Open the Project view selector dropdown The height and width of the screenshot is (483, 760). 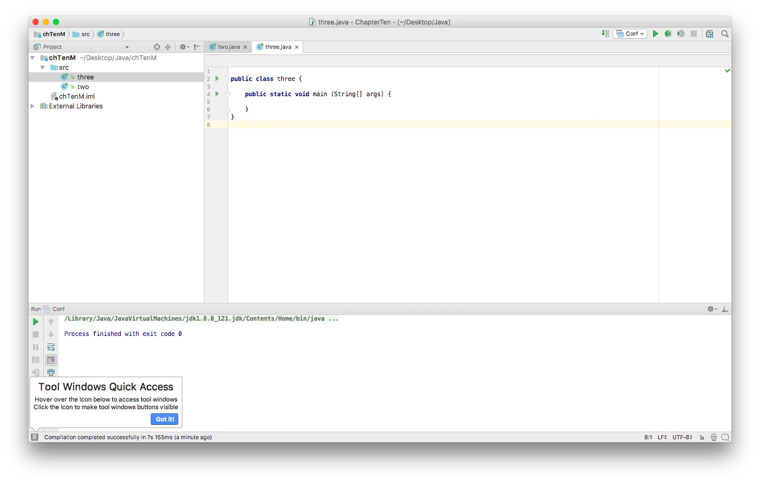(127, 47)
